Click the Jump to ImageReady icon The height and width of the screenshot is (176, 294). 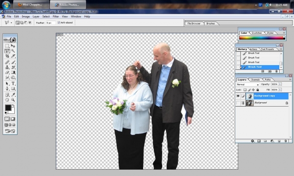[10, 131]
